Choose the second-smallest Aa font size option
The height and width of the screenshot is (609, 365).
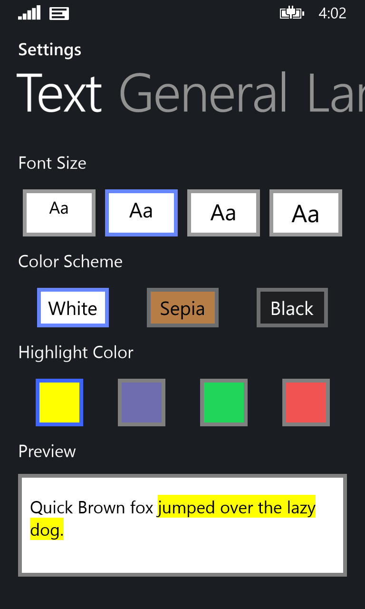point(141,213)
